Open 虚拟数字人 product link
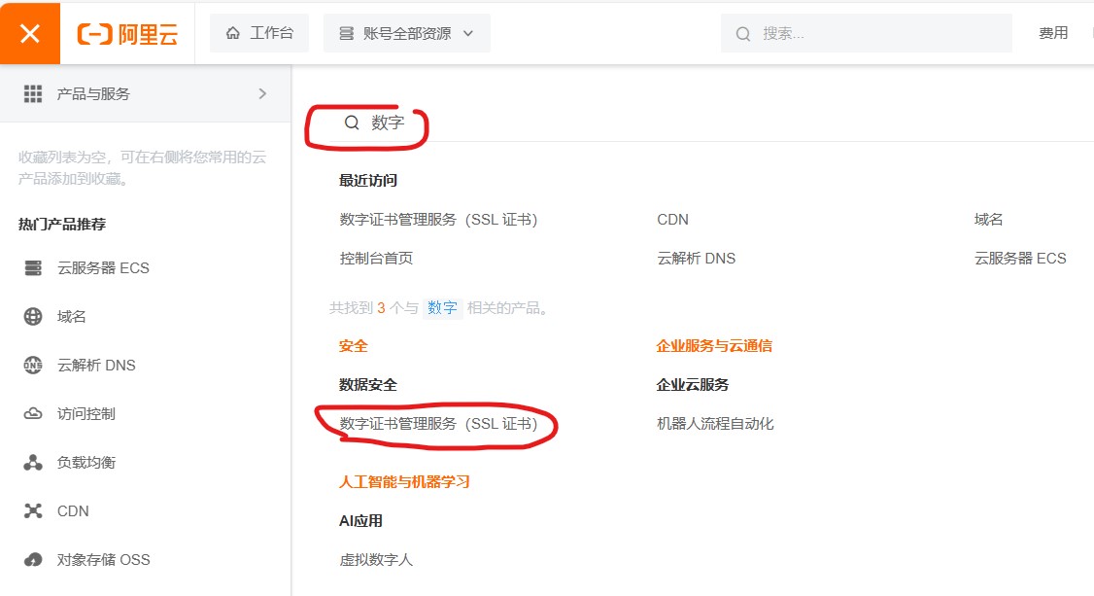The width and height of the screenshot is (1094, 596). 376,560
